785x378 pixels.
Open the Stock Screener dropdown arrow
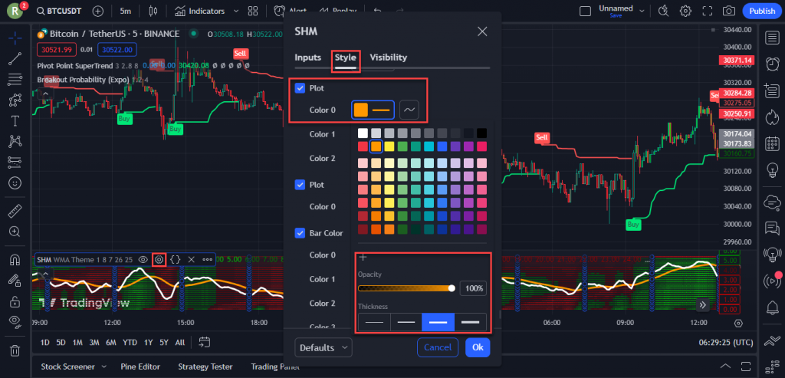tap(104, 367)
